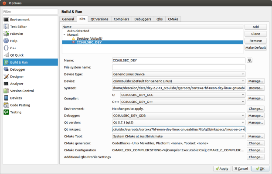The height and width of the screenshot is (174, 272).
Task: Collapse the Manual kits group
Action: [65, 35]
